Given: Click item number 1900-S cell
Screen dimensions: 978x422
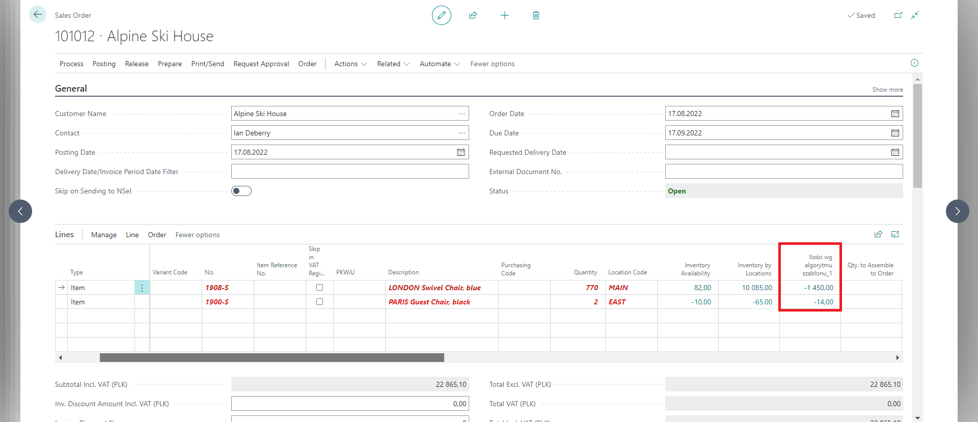Looking at the screenshot, I should [x=228, y=302].
